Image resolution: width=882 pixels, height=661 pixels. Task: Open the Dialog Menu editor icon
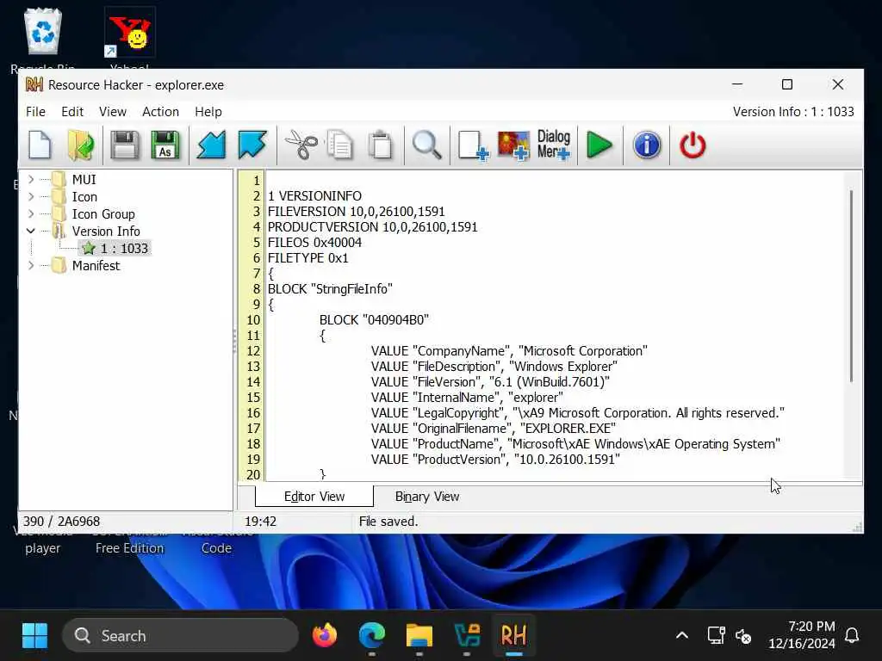point(554,145)
